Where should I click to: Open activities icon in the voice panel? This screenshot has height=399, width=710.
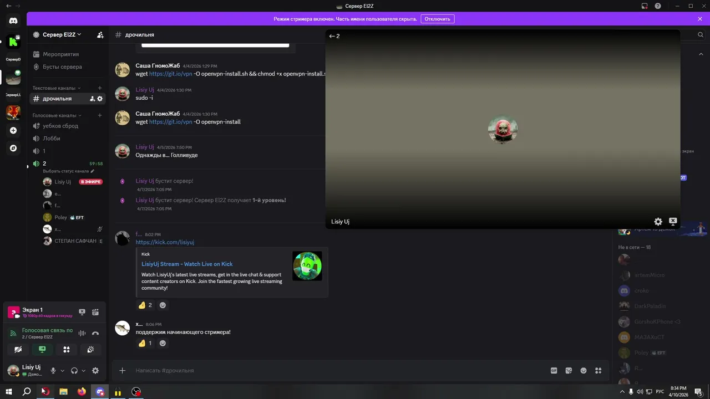click(x=66, y=349)
